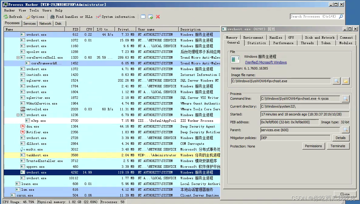Click the inetinfo.exe process icon
The image size is (360, 204).
[x=23, y=75]
